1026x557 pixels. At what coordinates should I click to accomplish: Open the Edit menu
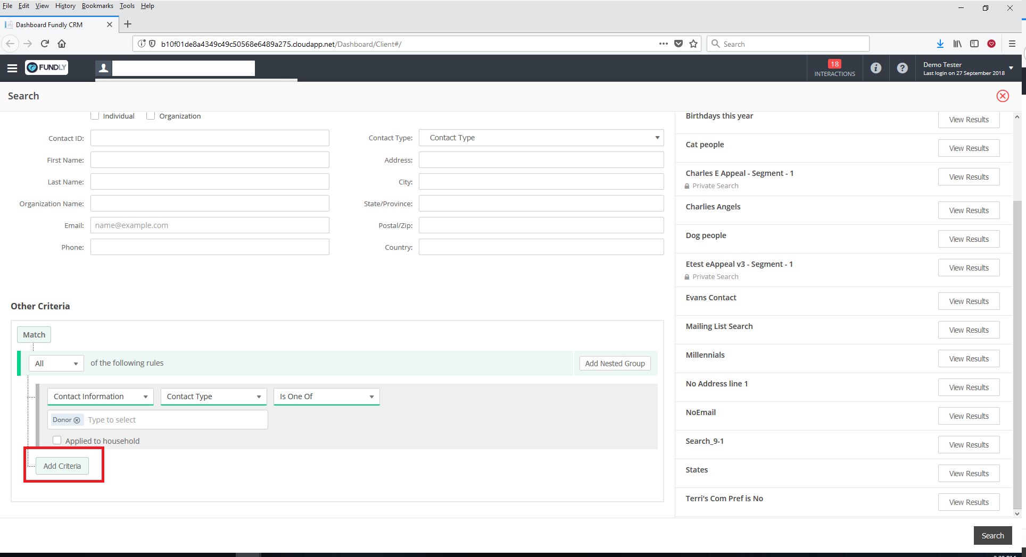click(24, 6)
